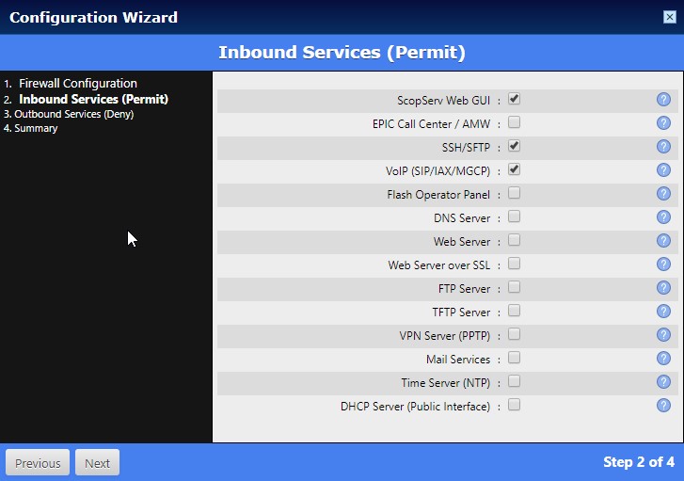Show help for Flash Operator Panel
684x481 pixels.
663,194
